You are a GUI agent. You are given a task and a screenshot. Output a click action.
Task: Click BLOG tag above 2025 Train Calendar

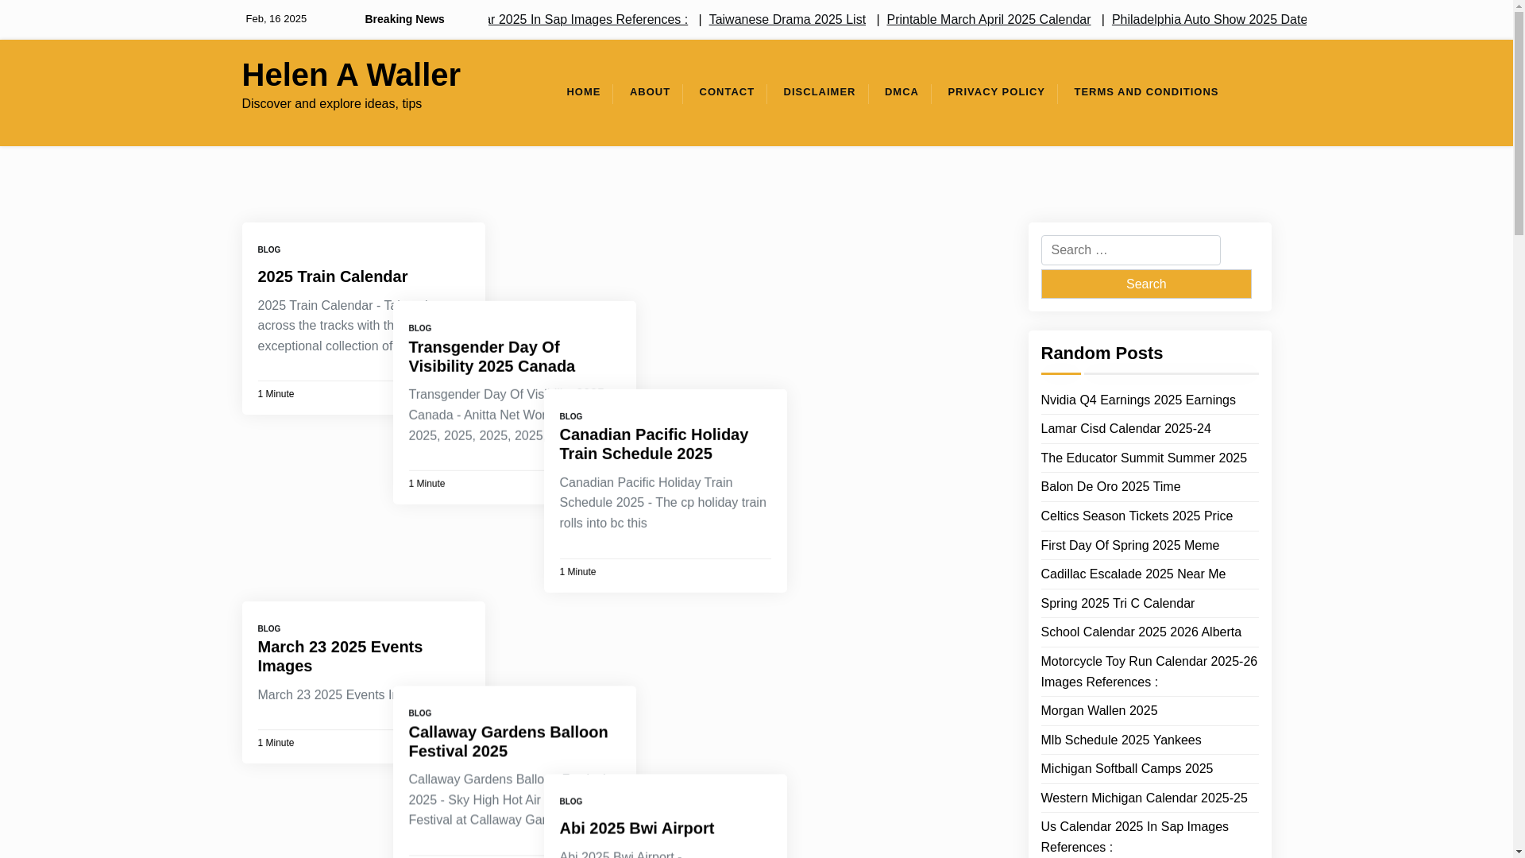coord(268,249)
